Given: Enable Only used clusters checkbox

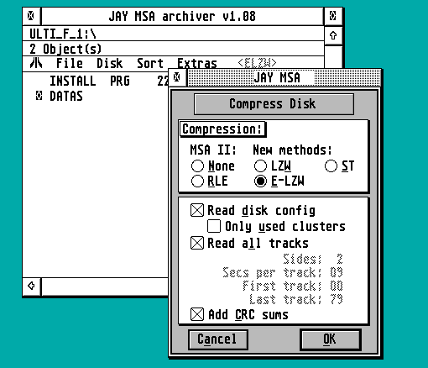Looking at the screenshot, I should pos(214,226).
